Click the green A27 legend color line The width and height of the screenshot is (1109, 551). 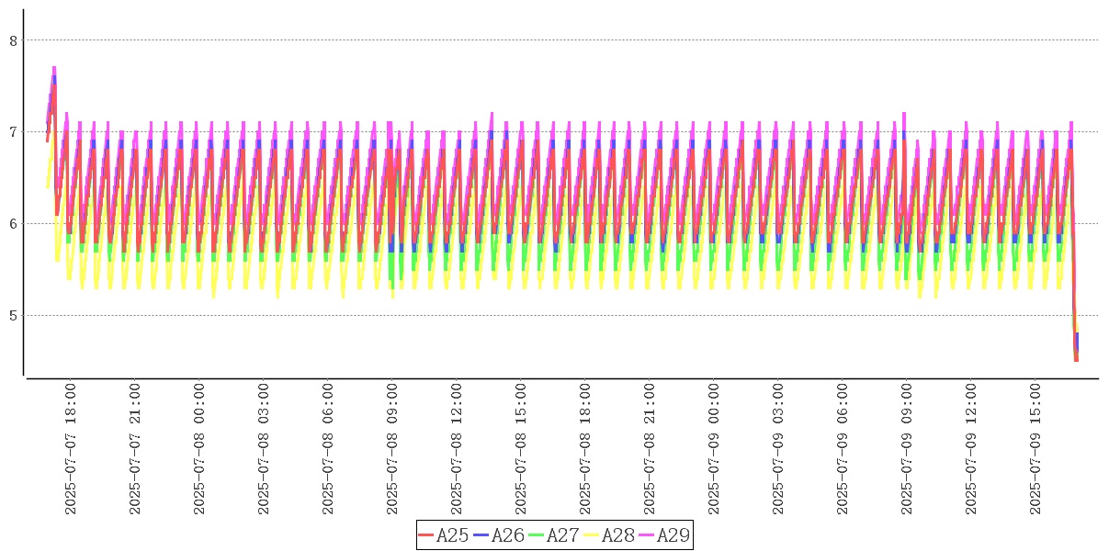536,535
